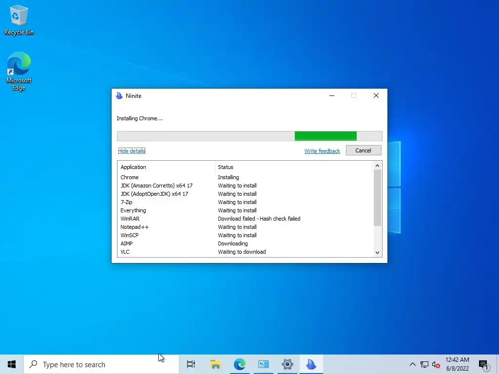Open the Control Panel taskbar icon
Image resolution: width=499 pixels, height=374 pixels.
[264, 364]
